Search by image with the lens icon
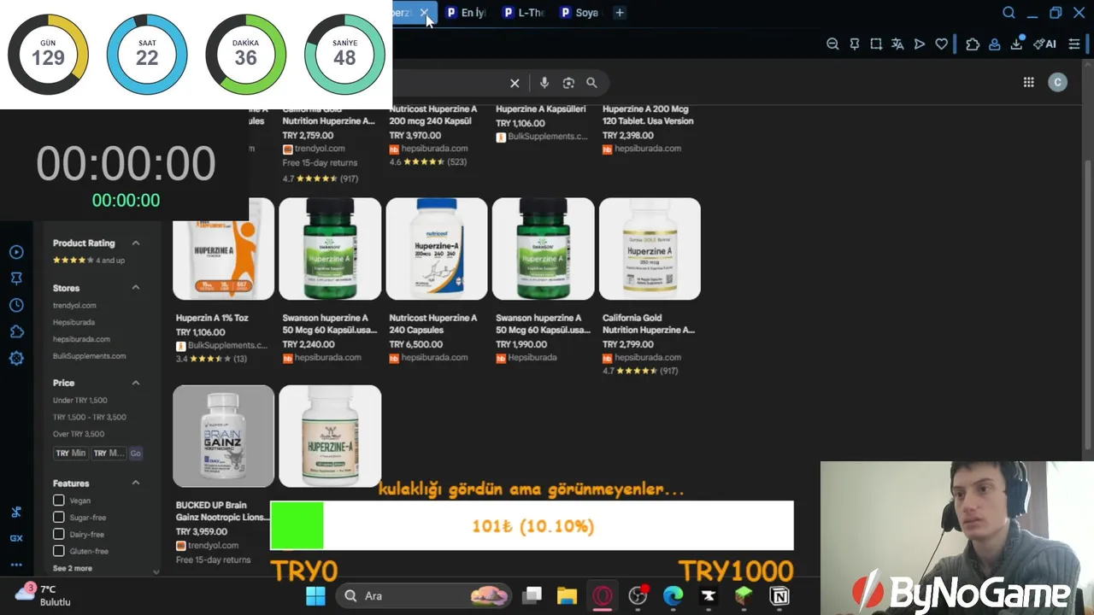 [x=568, y=83]
